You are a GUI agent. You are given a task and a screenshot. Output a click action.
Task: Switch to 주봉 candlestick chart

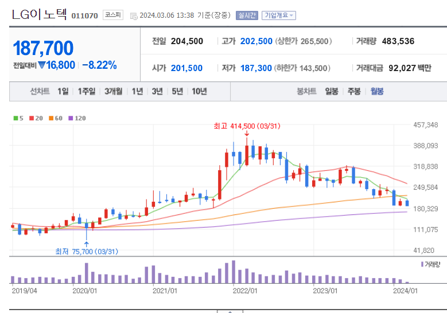click(x=354, y=91)
